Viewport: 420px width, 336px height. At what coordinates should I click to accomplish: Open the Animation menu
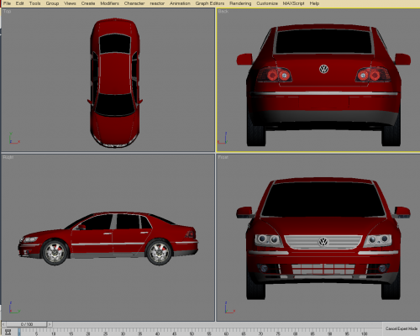pyautogui.click(x=180, y=3)
